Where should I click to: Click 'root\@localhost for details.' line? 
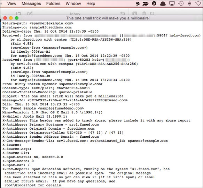[33, 185]
